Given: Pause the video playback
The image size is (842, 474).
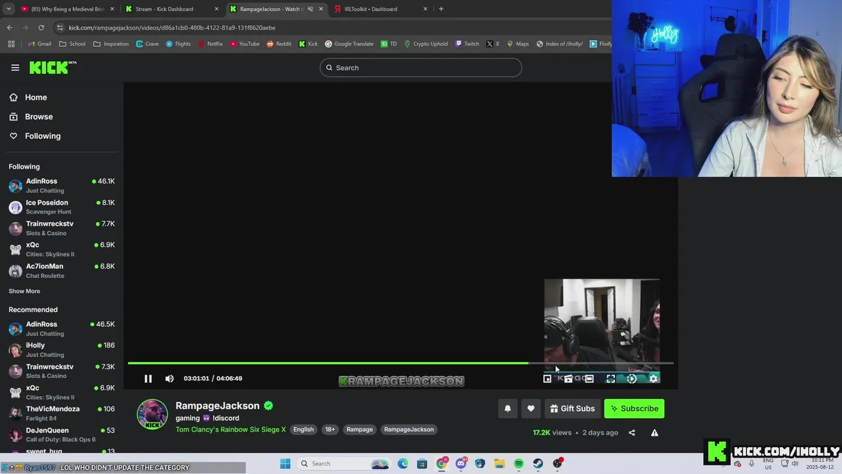Looking at the screenshot, I should pyautogui.click(x=148, y=379).
